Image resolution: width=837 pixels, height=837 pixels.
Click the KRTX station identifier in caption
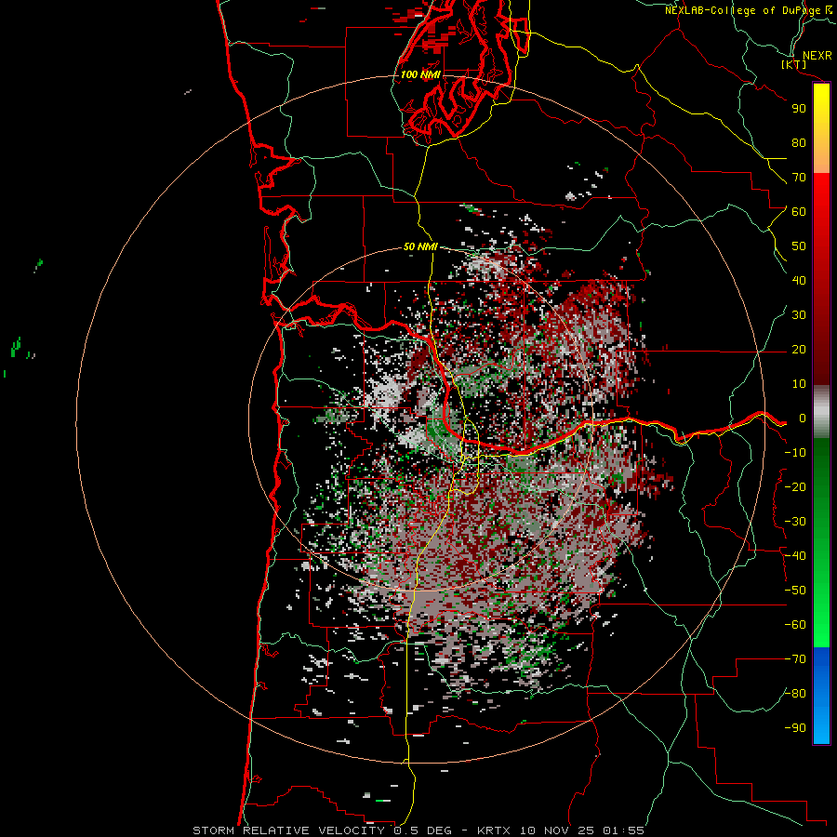pyautogui.click(x=494, y=830)
